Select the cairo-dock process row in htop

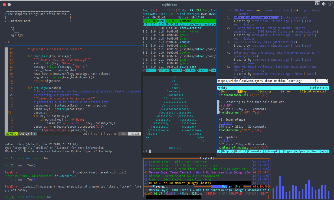click(179, 67)
